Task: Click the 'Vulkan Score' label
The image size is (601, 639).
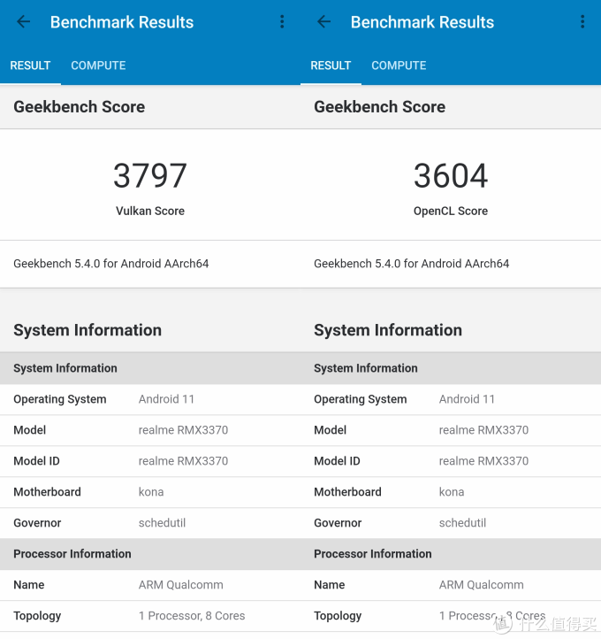Action: point(150,211)
